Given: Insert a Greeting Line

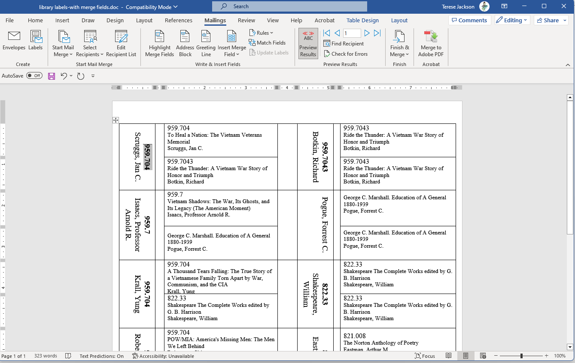Looking at the screenshot, I should 206,44.
